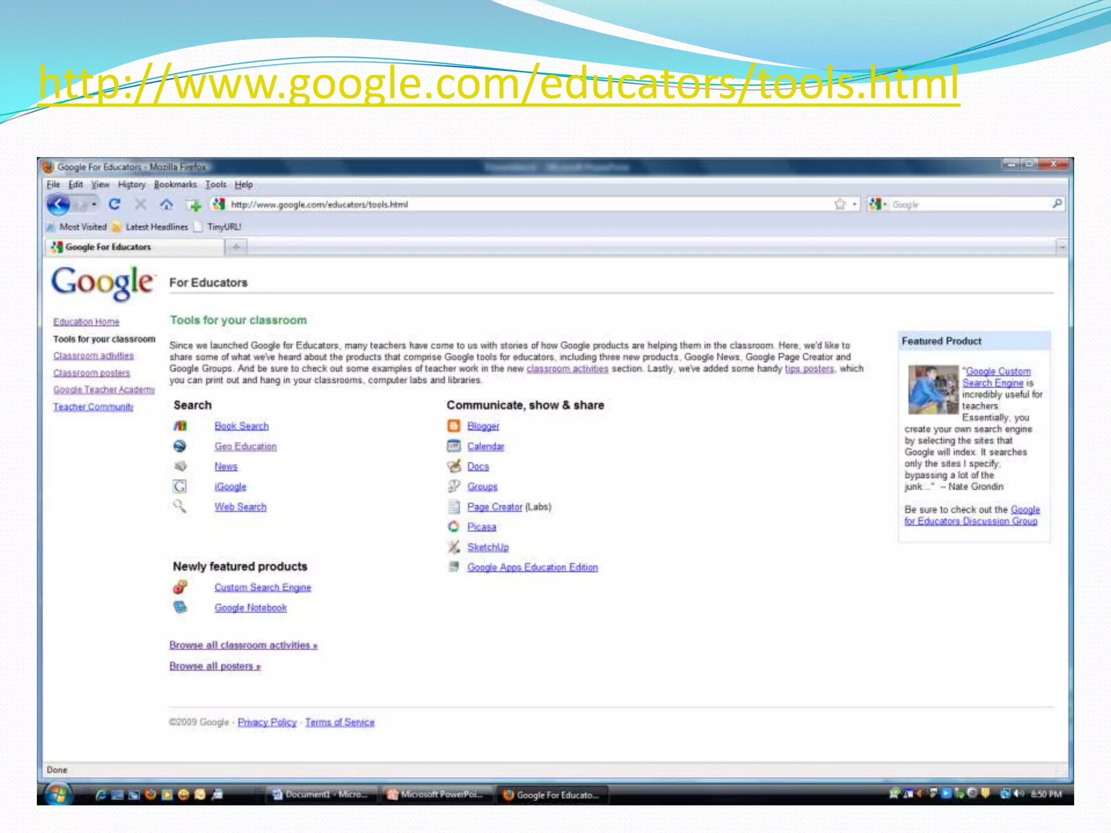Click the SketchUp icon
Viewport: 1111px width, 833px height.
454,547
